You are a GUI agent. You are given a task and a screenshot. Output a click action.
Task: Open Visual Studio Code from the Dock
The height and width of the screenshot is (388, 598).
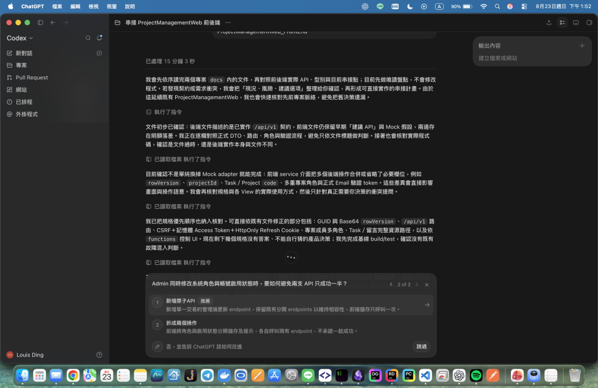pos(426,376)
